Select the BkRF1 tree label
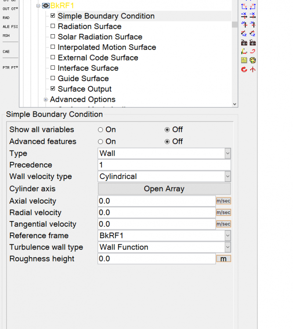This screenshot has width=293, height=329. pyautogui.click(x=62, y=6)
